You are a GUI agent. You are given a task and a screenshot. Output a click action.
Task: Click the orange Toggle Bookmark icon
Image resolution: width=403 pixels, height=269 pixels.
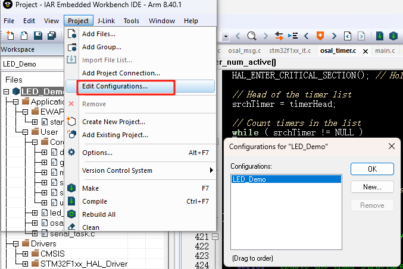click(x=320, y=36)
